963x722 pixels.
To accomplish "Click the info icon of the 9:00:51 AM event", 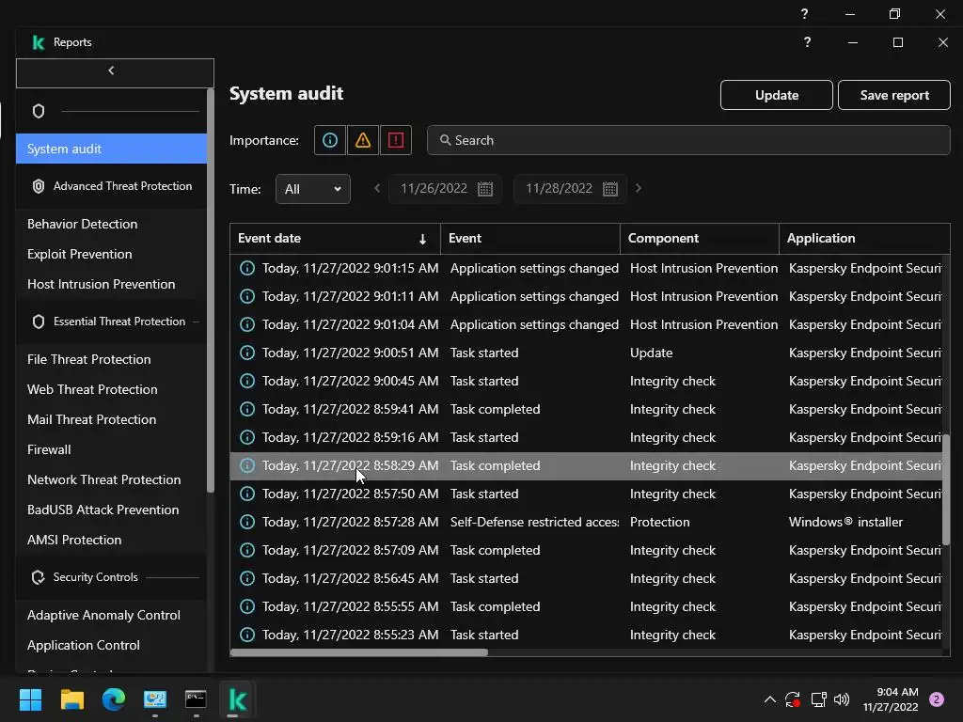I will coord(247,353).
